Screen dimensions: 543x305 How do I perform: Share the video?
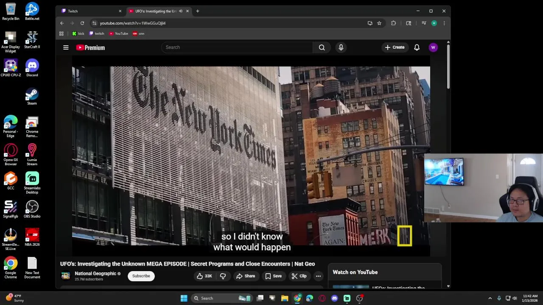point(246,276)
